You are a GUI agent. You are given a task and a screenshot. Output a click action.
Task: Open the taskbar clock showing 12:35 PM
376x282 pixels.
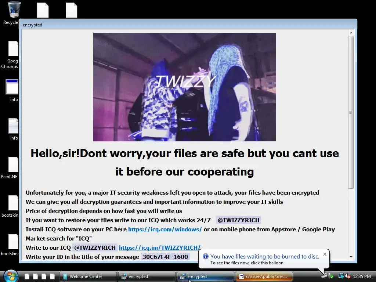(362, 276)
